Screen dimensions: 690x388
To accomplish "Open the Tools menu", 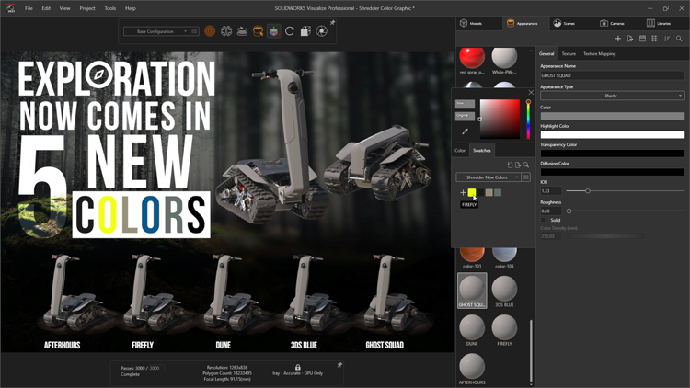I will (110, 8).
